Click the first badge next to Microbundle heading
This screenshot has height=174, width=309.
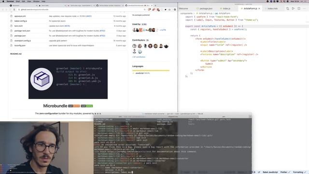click(74, 106)
